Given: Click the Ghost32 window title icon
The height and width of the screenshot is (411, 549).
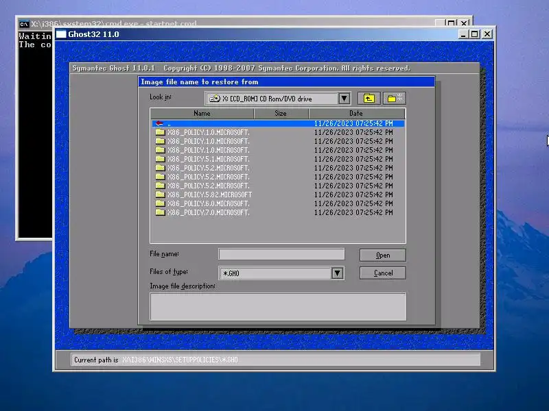Looking at the screenshot, I should tap(61, 34).
